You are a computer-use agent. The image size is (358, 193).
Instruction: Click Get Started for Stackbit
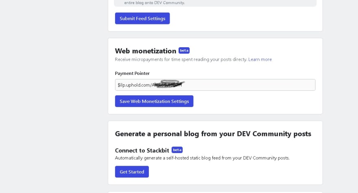click(x=132, y=171)
